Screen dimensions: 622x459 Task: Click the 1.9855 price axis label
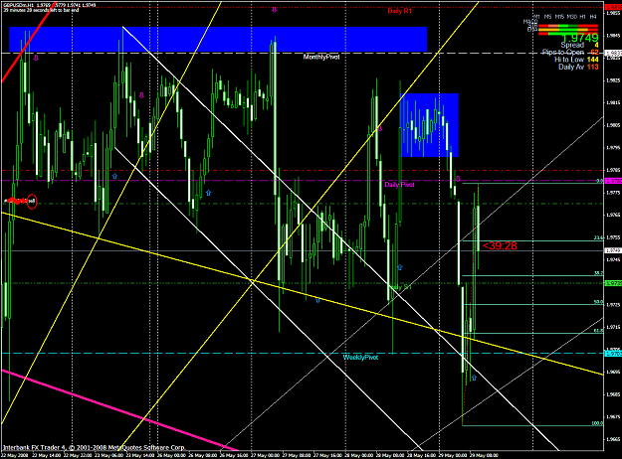point(613,13)
